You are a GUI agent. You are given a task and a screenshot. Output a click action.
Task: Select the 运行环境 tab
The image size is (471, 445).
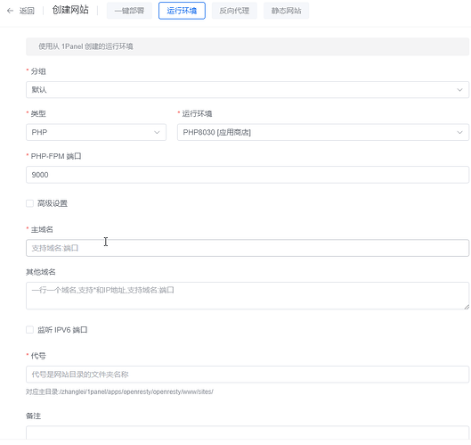182,11
